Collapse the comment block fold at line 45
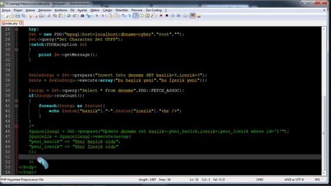Screen dimensions: 331x186 point(17,126)
